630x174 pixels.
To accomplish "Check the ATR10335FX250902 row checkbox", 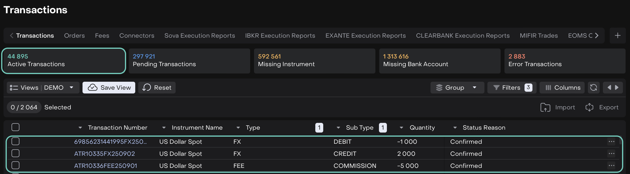I will point(15,153).
